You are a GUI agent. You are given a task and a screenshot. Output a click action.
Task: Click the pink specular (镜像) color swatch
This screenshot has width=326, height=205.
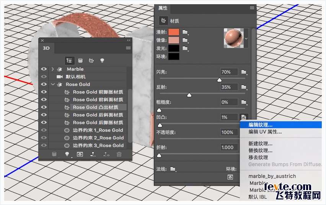click(x=174, y=40)
